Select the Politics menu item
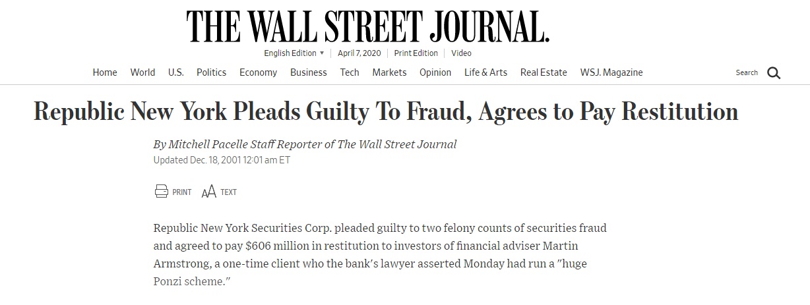The height and width of the screenshot is (305, 810). tap(211, 72)
